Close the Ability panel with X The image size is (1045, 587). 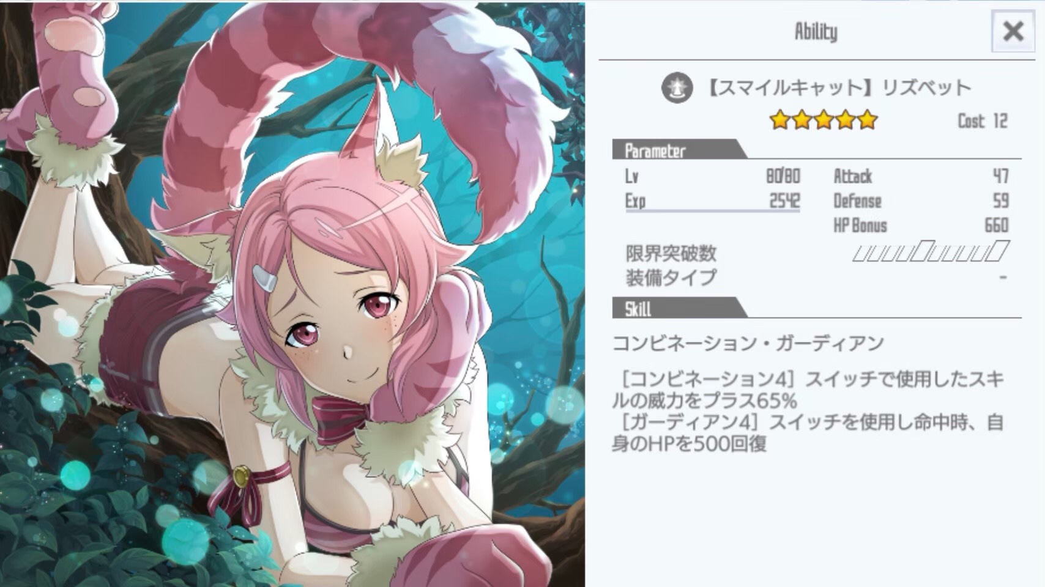point(1014,31)
